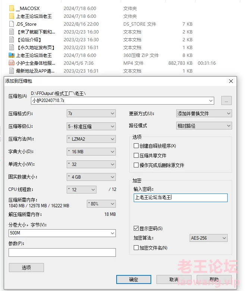The width and height of the screenshot is (247, 291).
Task: Click the 360压缩 ZIP archive icon
Action: click(x=12, y=55)
